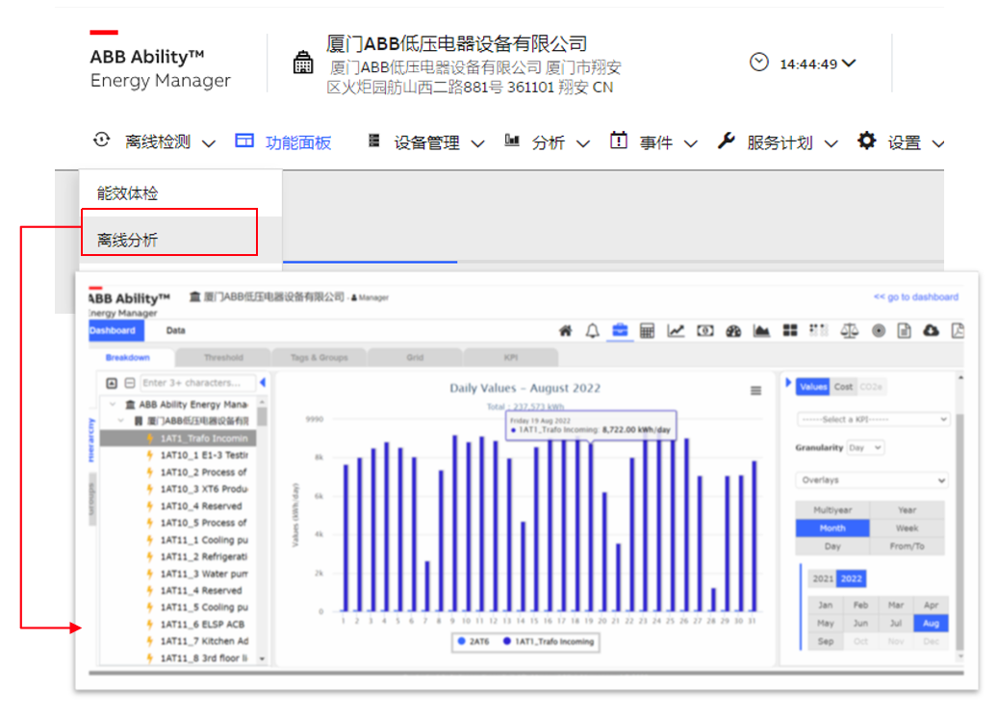
Task: Expand the Overlays dropdown
Action: (x=873, y=480)
